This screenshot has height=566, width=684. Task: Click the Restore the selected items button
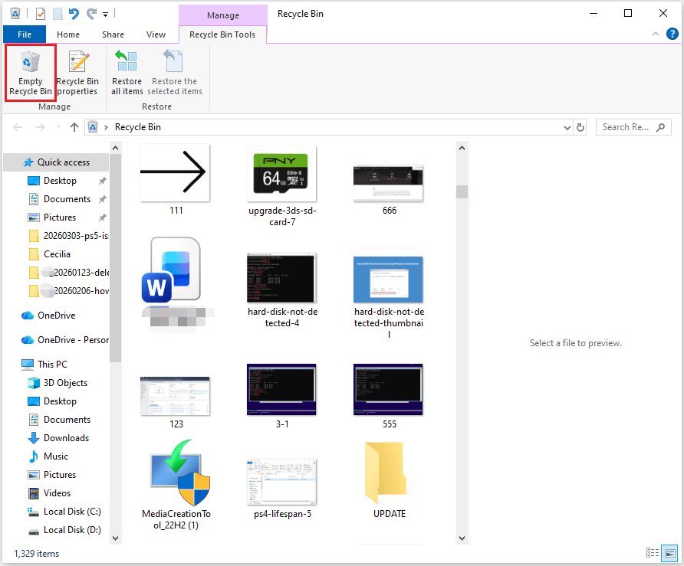tap(175, 72)
